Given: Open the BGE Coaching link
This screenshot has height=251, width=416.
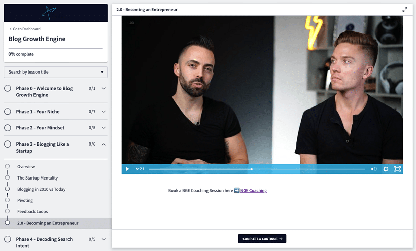Looking at the screenshot, I should pyautogui.click(x=253, y=191).
